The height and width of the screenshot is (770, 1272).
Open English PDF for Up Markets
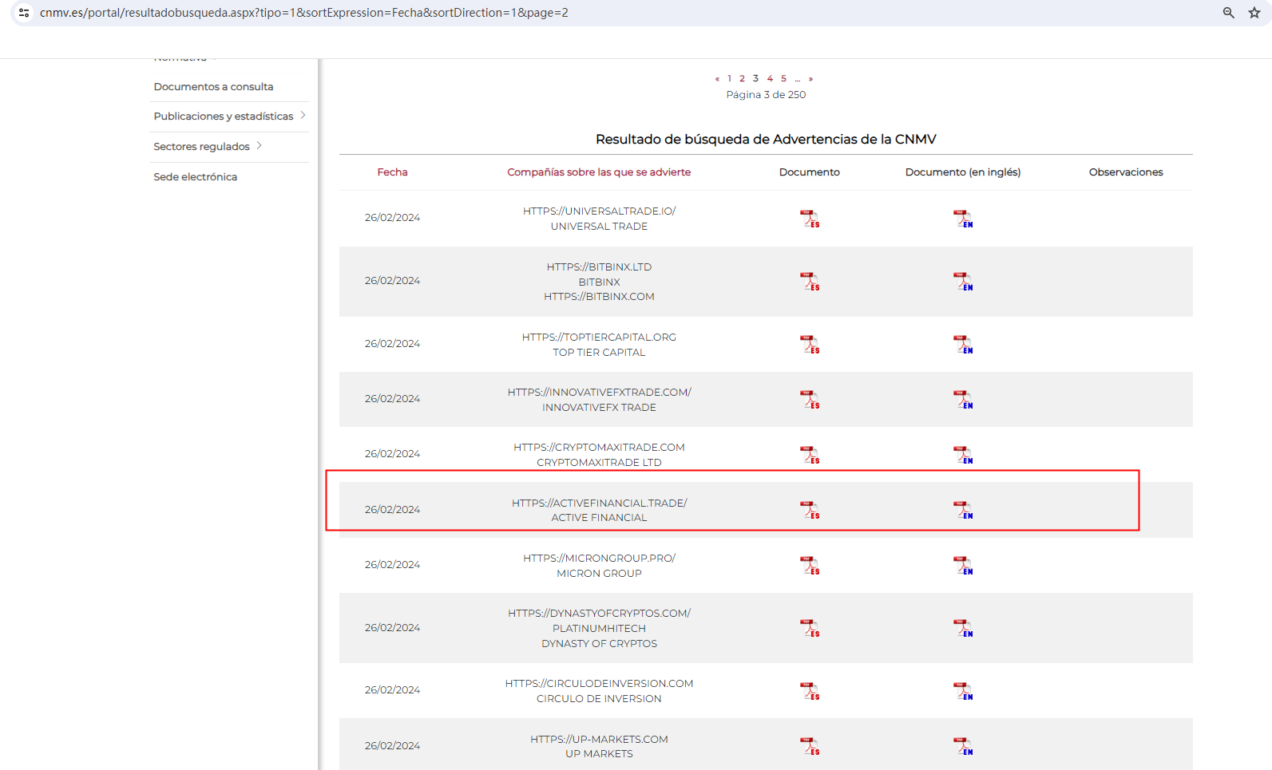(x=962, y=746)
